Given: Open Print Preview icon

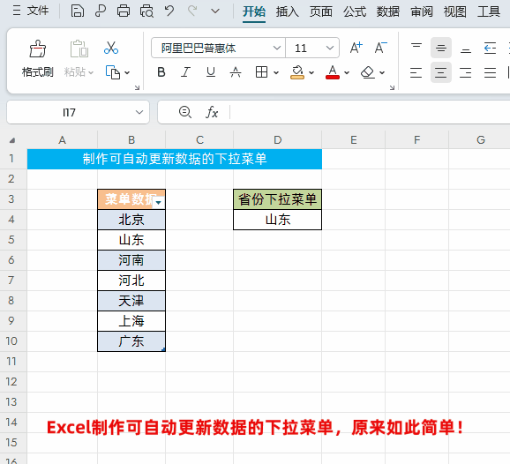Looking at the screenshot, I should point(146,11).
